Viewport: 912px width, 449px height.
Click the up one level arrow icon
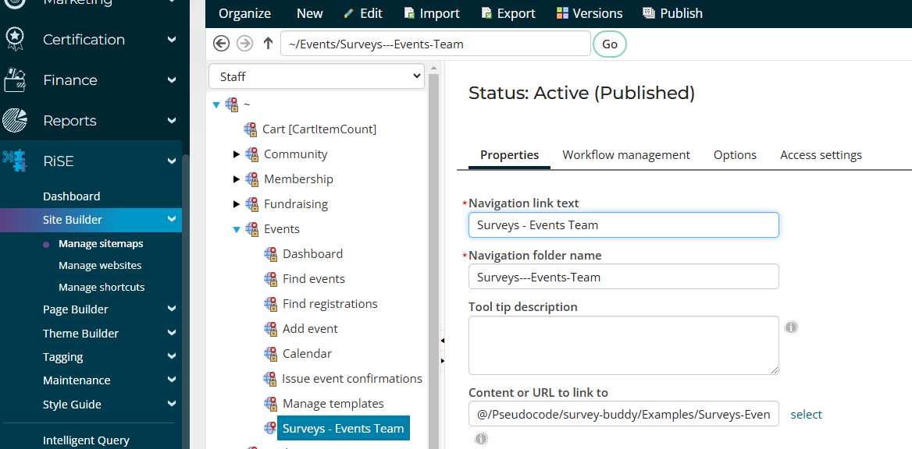[x=268, y=43]
